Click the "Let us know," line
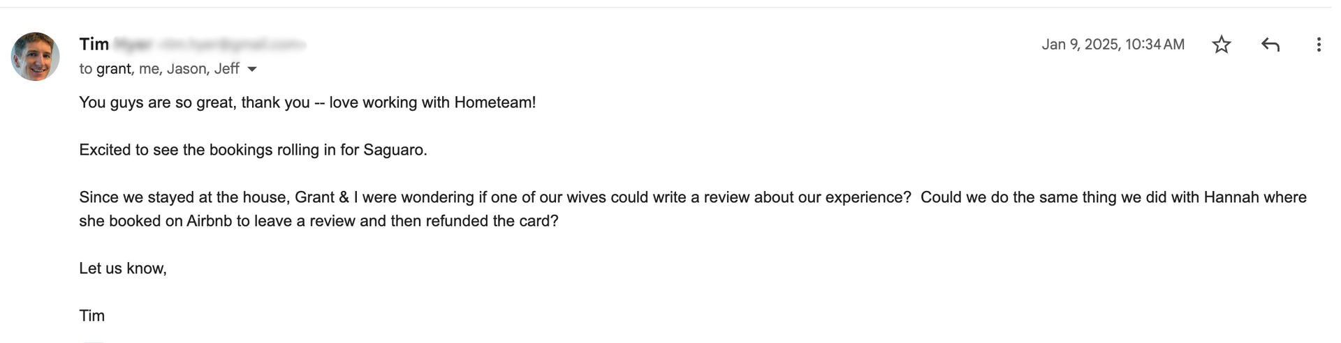Image resolution: width=1341 pixels, height=343 pixels. (123, 268)
